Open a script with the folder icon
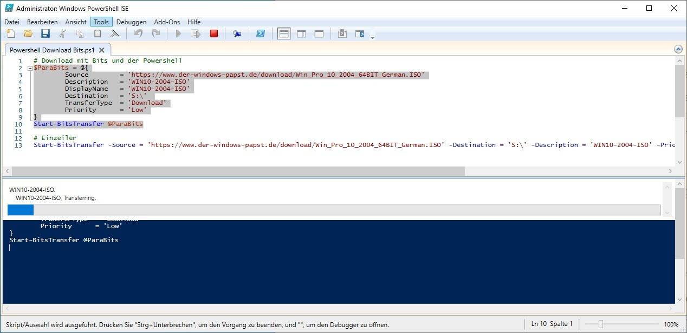The height and width of the screenshot is (333, 687). [28, 34]
